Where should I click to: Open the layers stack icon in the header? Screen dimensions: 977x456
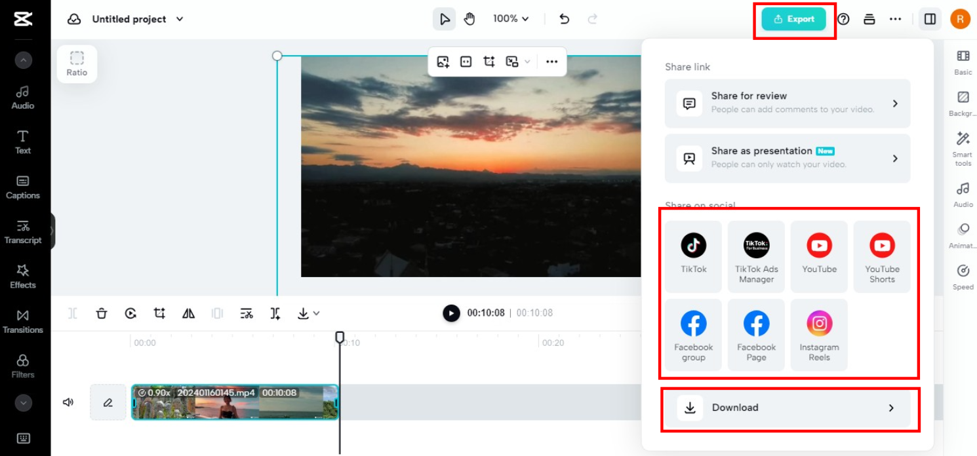pos(869,19)
